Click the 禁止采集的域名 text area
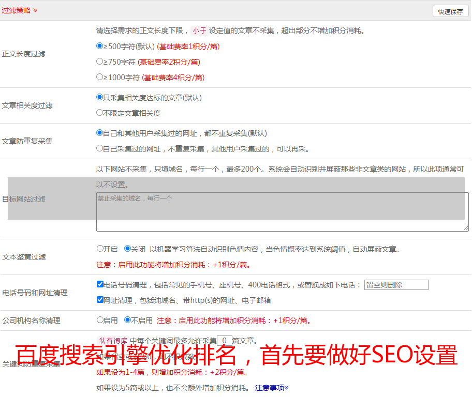 tap(282, 212)
